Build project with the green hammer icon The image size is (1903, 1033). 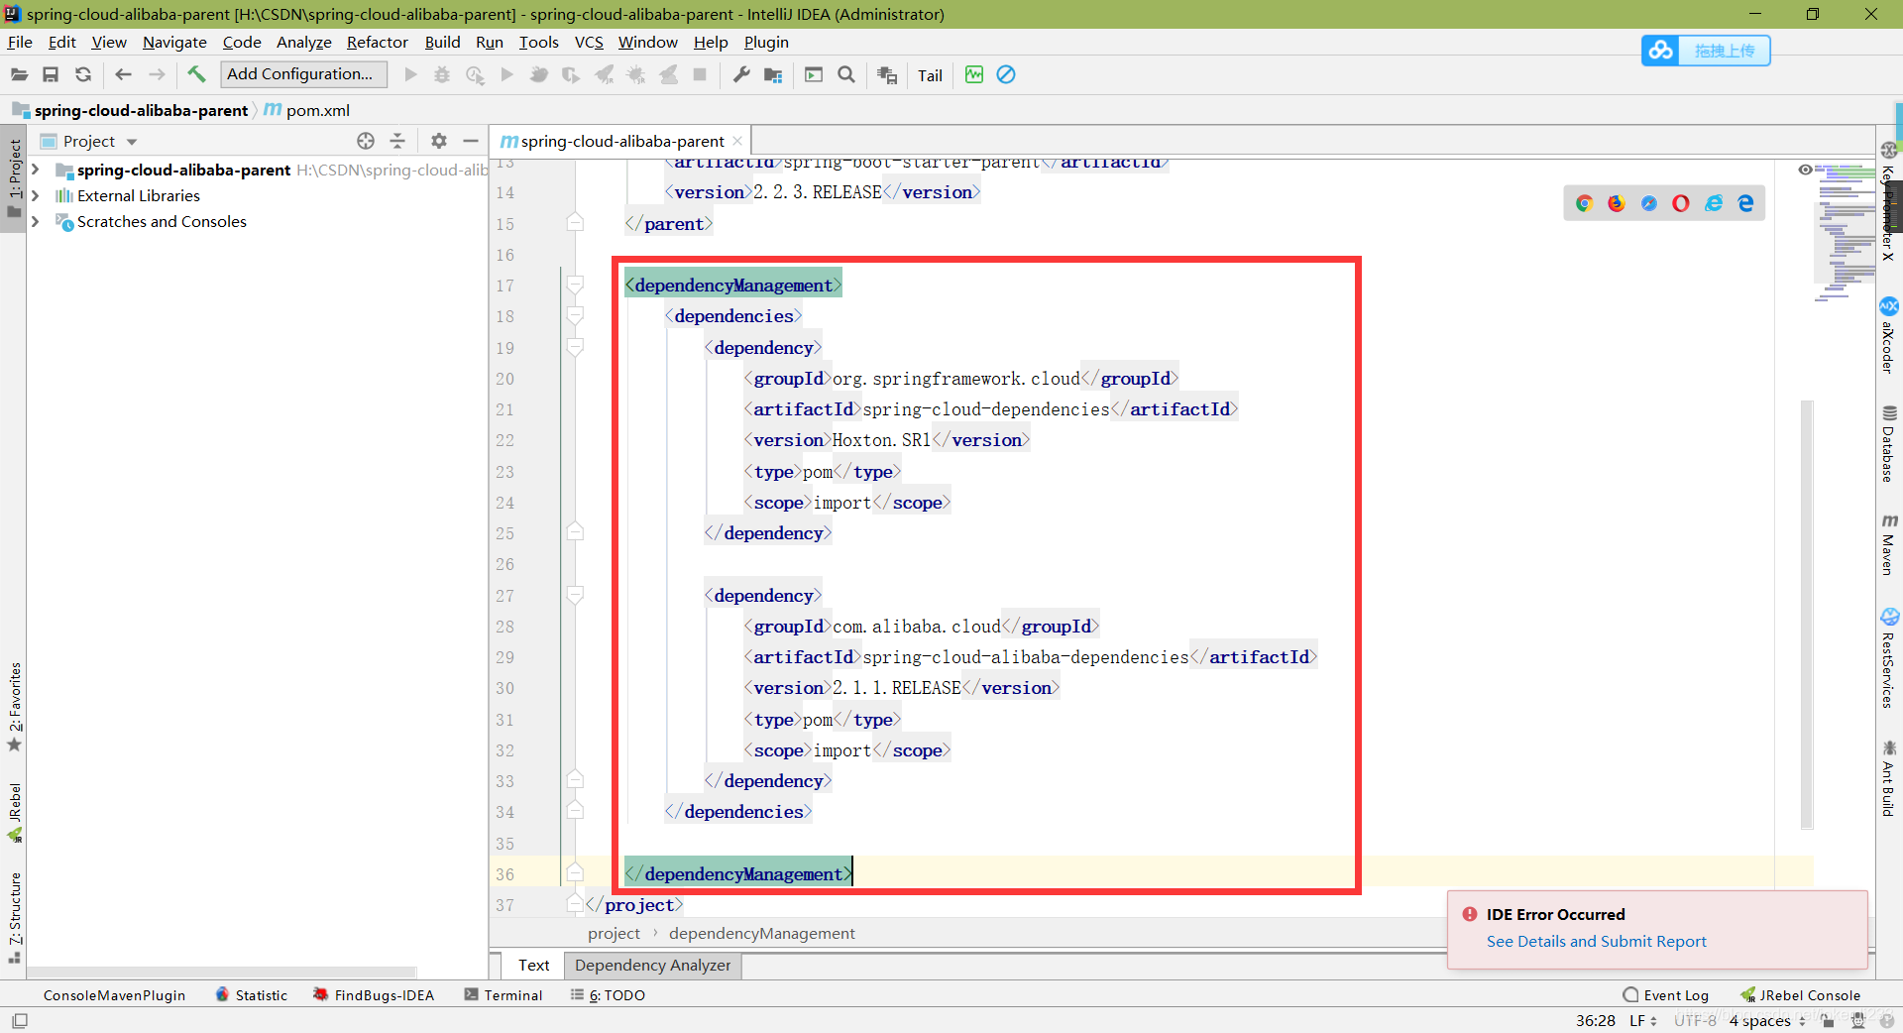click(x=196, y=74)
